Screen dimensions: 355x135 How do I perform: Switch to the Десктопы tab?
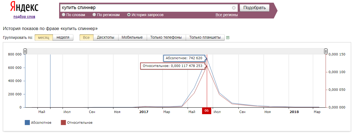pyautogui.click(x=106, y=37)
